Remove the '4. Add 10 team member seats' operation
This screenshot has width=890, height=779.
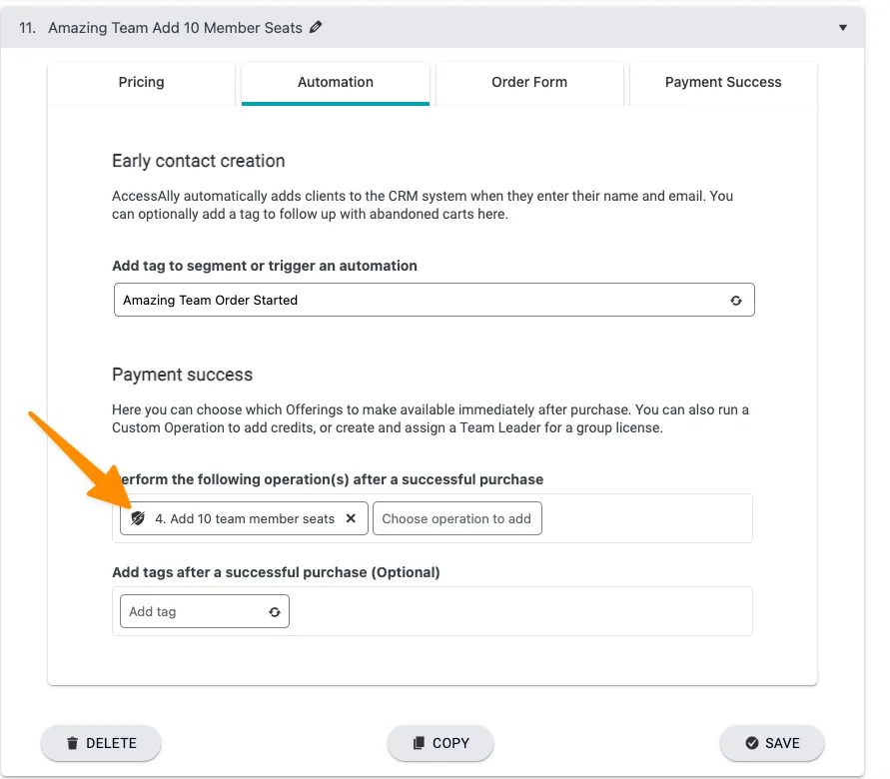coord(351,518)
